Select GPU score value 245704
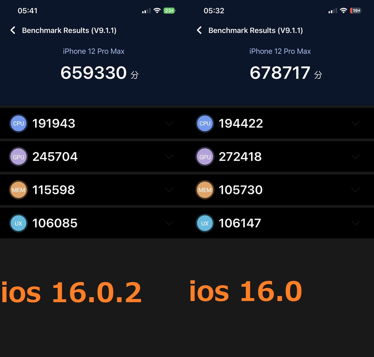374x357 pixels. pos(55,157)
